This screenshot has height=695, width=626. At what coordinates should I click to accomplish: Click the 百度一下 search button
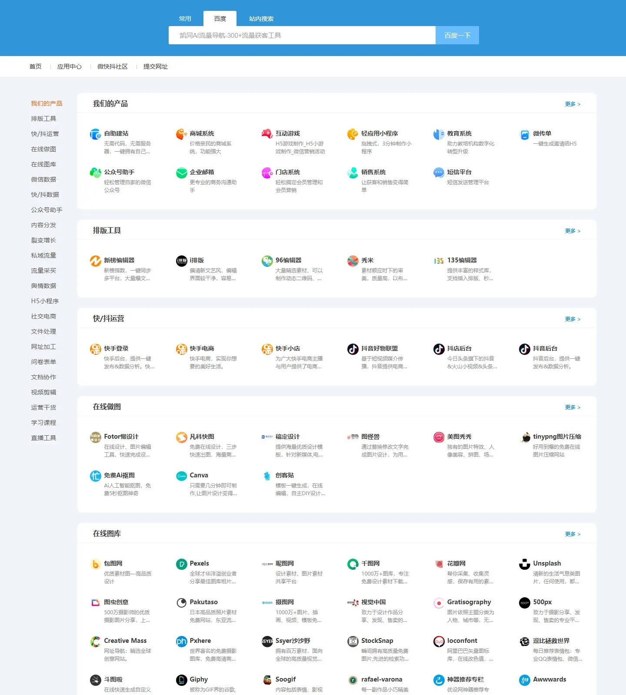click(x=457, y=35)
